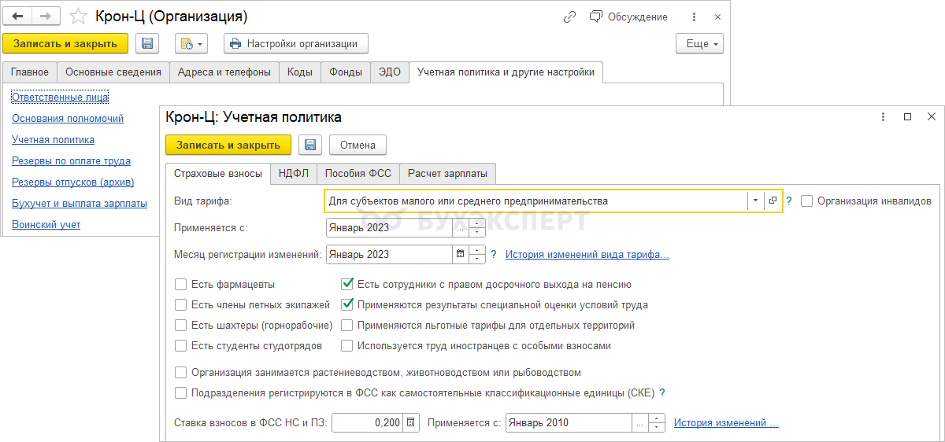This screenshot has width=945, height=442.
Task: Click the save diskette icon in organization toolbar
Action: click(148, 44)
